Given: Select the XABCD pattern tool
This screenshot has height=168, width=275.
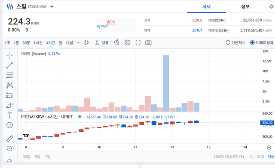Looking at the screenshot, I should tap(9, 85).
